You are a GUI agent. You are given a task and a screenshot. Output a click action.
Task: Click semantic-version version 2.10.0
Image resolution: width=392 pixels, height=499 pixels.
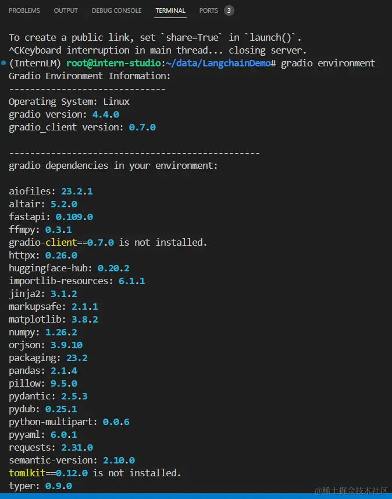(x=119, y=460)
